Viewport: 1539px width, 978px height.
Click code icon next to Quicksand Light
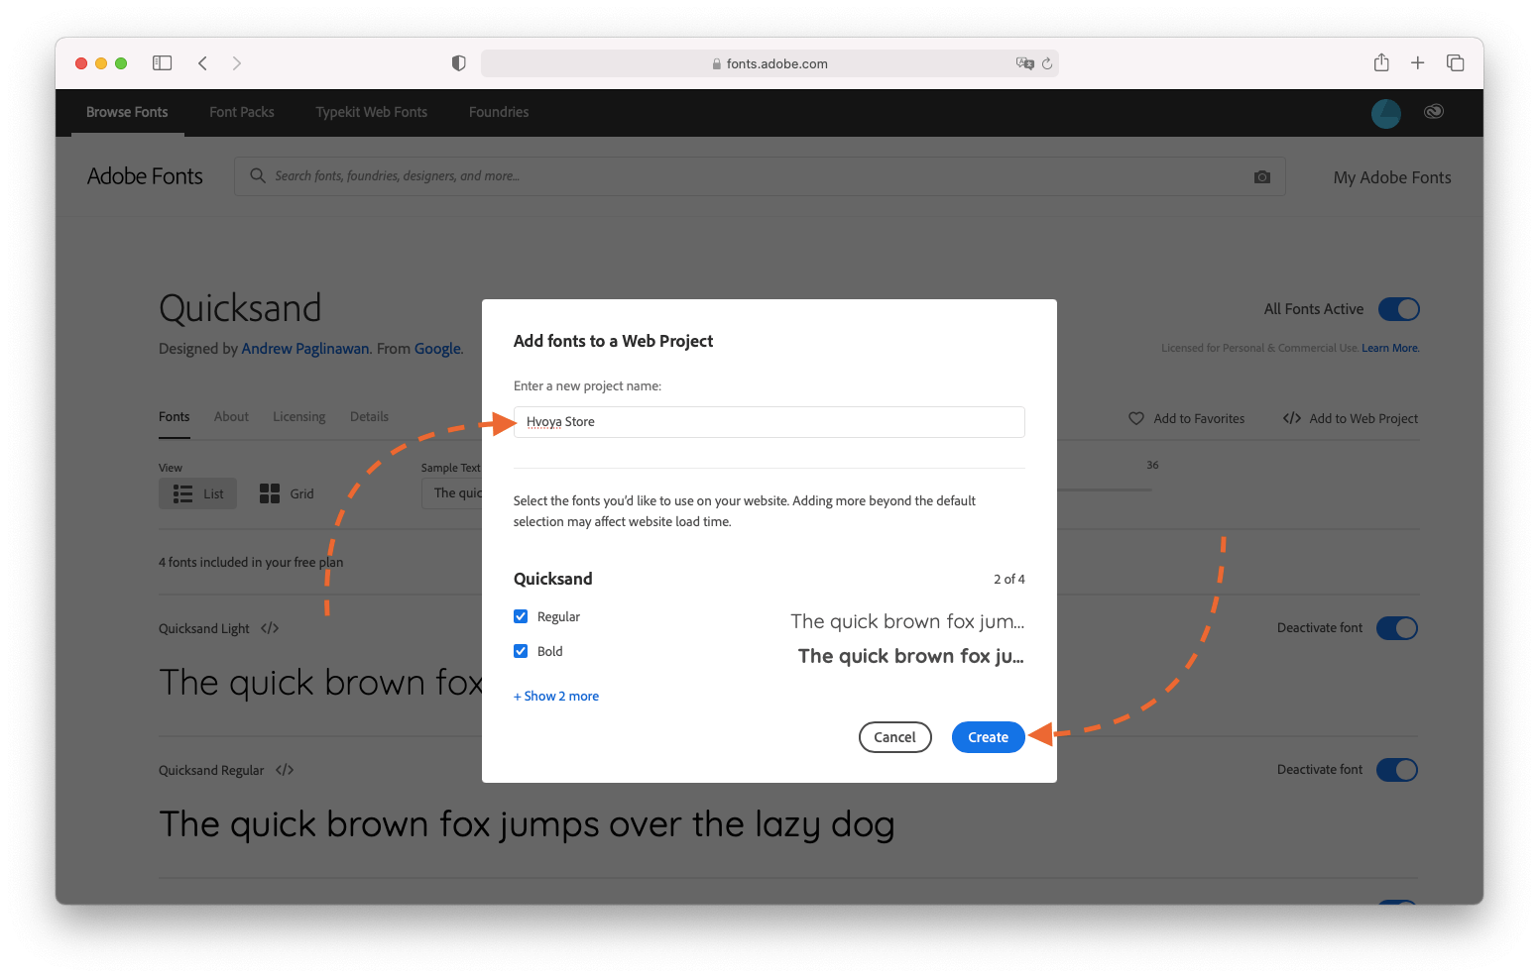pyautogui.click(x=270, y=628)
